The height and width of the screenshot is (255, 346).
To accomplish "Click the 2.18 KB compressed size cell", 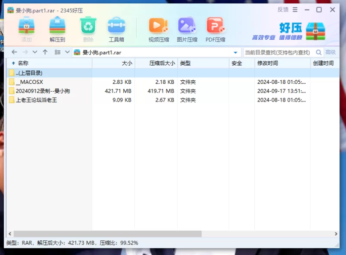I will point(165,82).
